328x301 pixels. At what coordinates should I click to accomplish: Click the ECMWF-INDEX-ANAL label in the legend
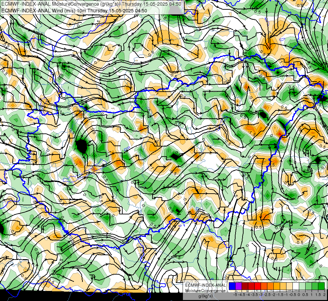point(205,285)
